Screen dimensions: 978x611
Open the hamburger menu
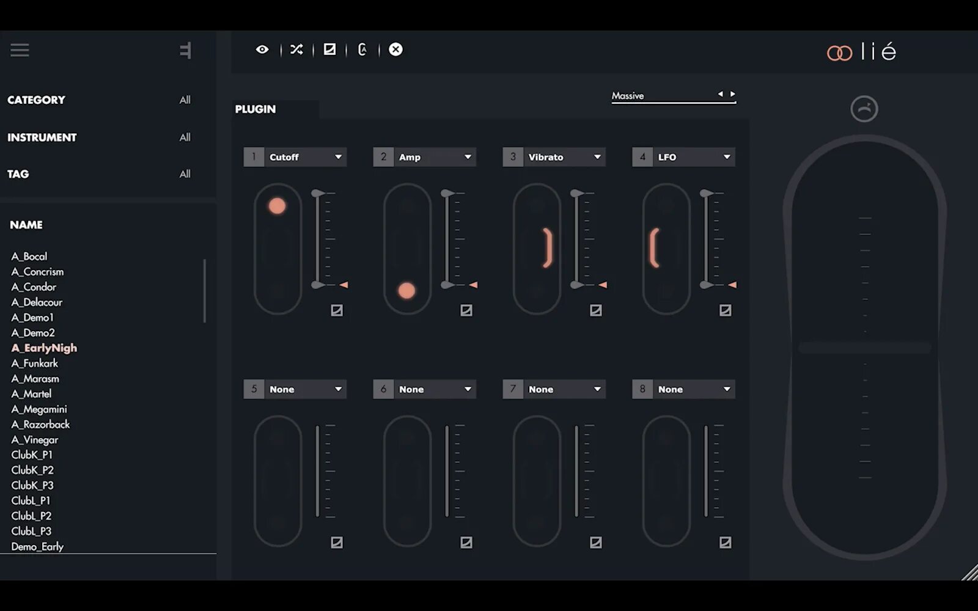20,50
